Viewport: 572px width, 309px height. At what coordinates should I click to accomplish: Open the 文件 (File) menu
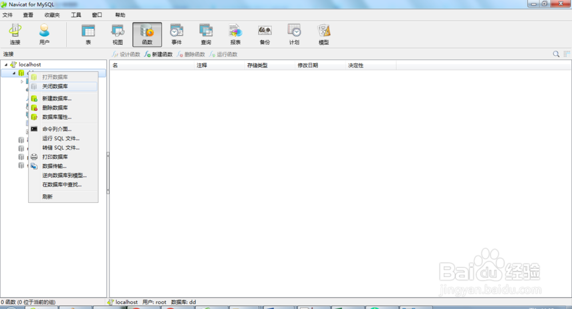tap(7, 15)
